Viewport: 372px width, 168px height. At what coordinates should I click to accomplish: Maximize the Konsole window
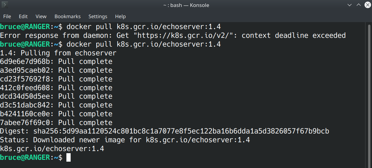(x=359, y=5)
